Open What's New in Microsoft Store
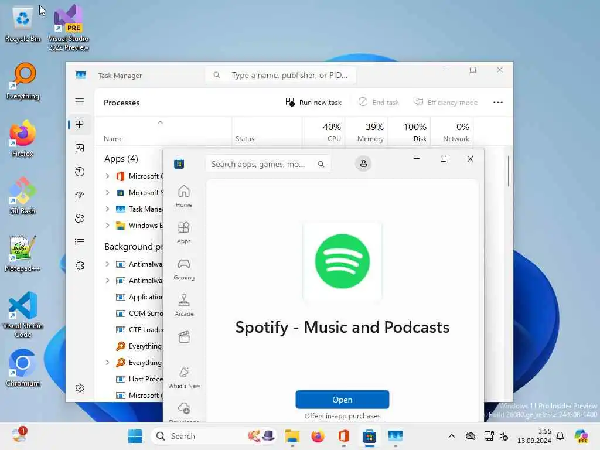This screenshot has height=450, width=600. coord(184,378)
